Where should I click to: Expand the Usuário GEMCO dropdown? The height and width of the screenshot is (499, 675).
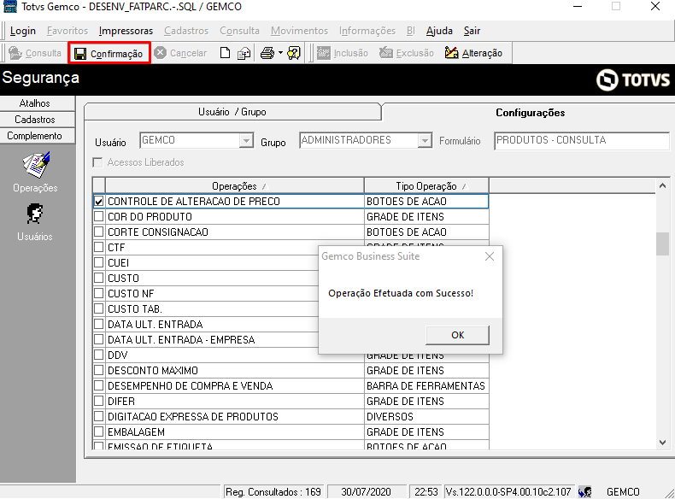[x=246, y=140]
